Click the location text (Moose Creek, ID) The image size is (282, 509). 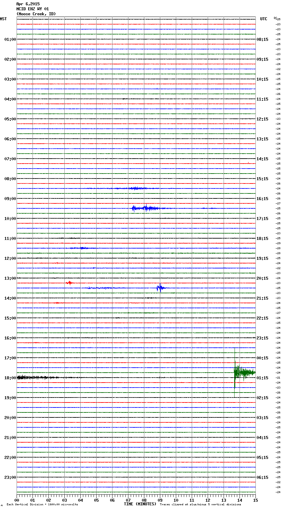36,14
